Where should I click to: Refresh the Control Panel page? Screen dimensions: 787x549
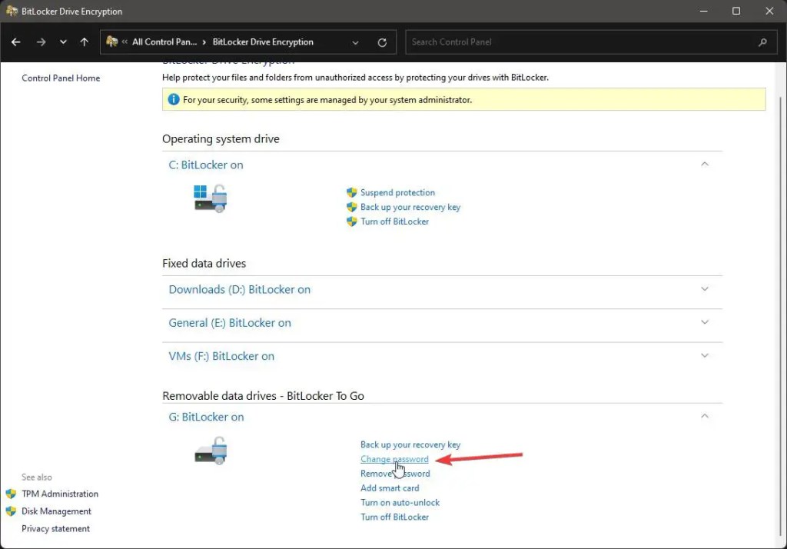[x=382, y=42]
